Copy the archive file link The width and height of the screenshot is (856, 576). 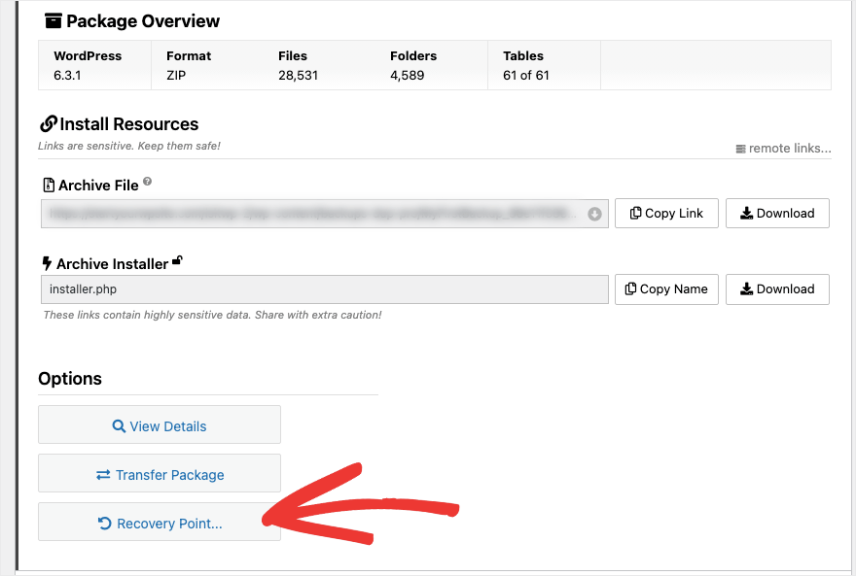click(x=666, y=213)
